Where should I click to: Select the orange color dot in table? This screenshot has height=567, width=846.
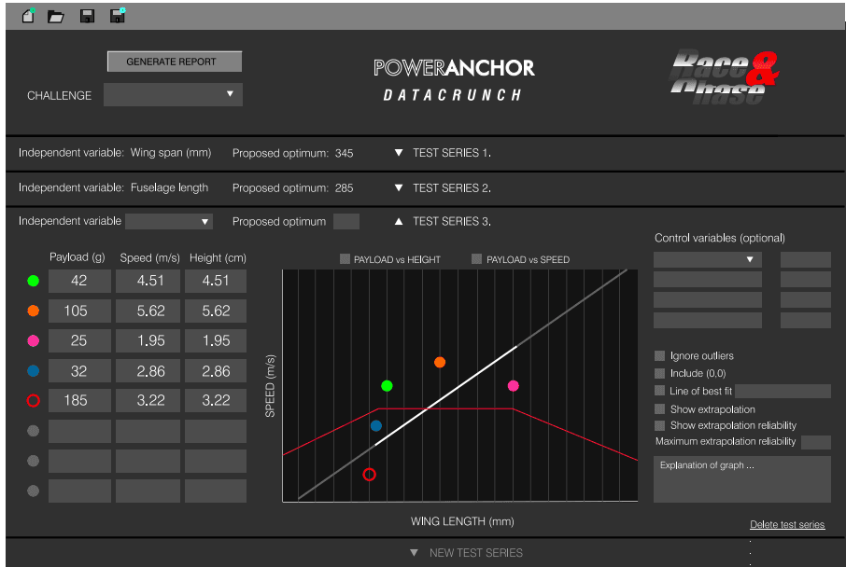point(33,311)
